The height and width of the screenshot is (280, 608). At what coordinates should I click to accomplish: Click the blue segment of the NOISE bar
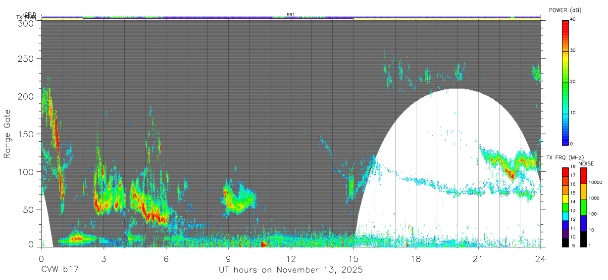click(583, 223)
